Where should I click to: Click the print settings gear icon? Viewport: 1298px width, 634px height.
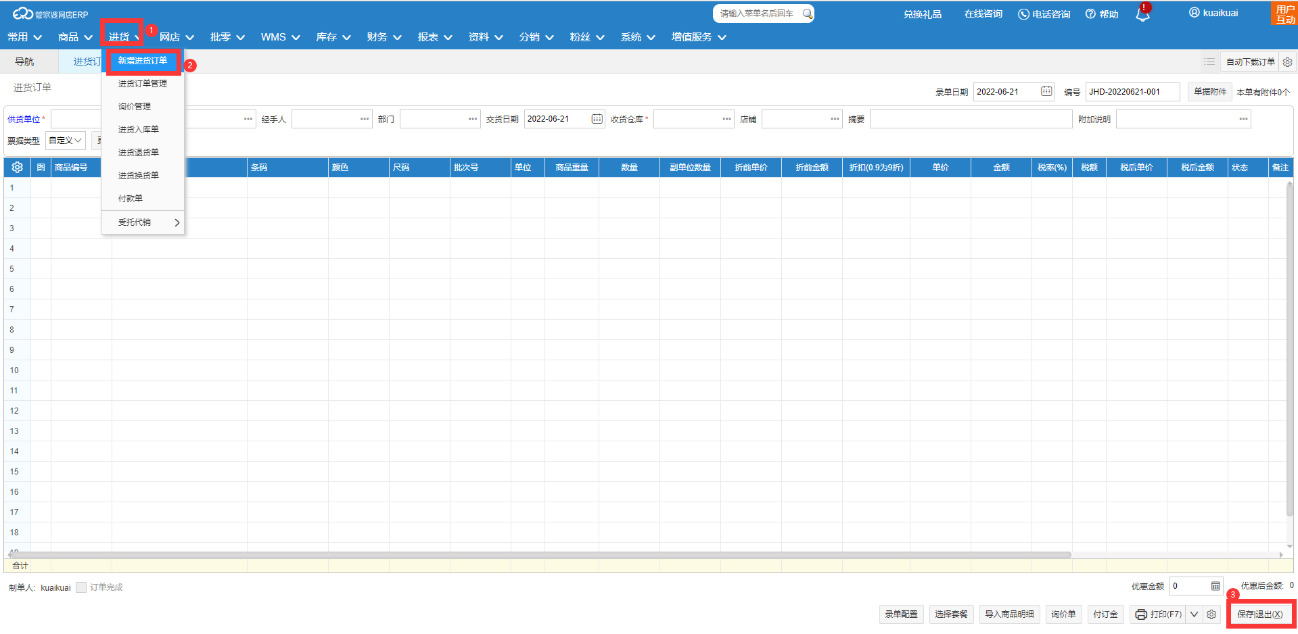(x=1211, y=614)
